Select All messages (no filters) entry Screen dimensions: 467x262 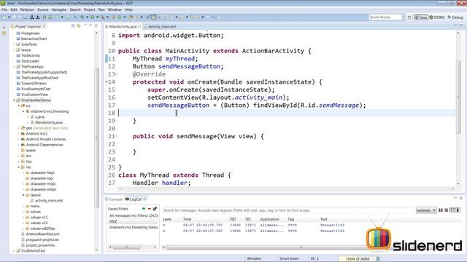click(x=133, y=215)
